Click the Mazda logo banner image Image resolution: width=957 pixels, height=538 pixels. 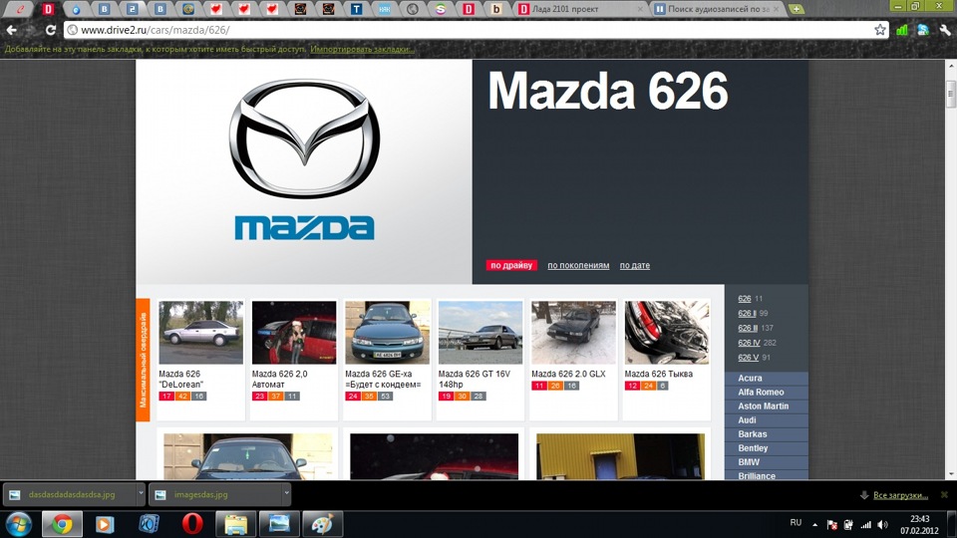304,171
